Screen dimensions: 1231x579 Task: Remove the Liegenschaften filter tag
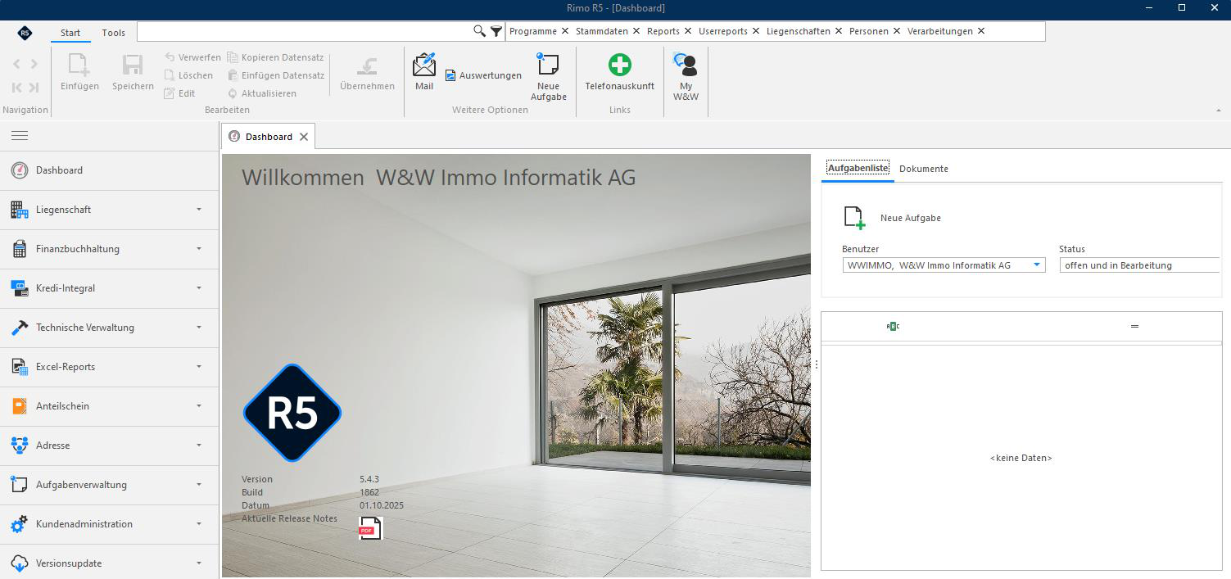839,31
